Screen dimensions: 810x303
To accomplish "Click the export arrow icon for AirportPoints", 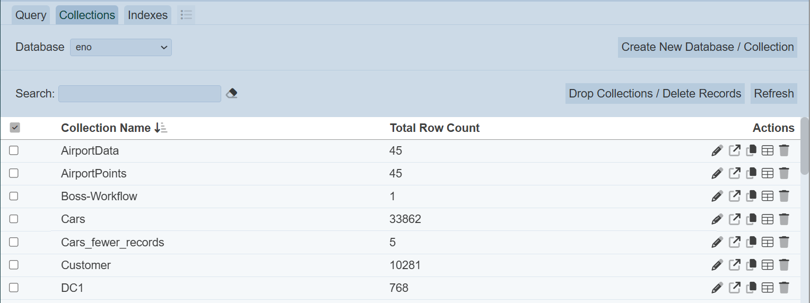I will click(734, 174).
